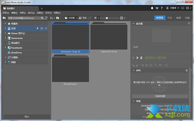Viewport: 194px width, 121px height.
Task: Toggle the second monitor icon
Action: 183,8
